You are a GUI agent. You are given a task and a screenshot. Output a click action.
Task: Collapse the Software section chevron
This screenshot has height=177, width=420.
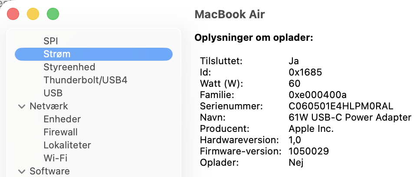(x=21, y=171)
